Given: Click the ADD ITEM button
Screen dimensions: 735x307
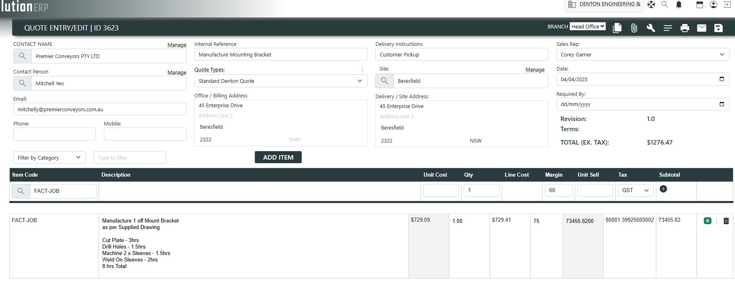Looking at the screenshot, I should [278, 157].
